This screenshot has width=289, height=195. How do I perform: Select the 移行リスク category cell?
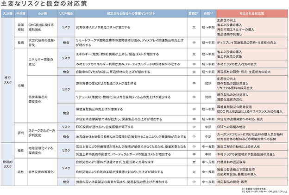pyautogui.click(x=7, y=80)
